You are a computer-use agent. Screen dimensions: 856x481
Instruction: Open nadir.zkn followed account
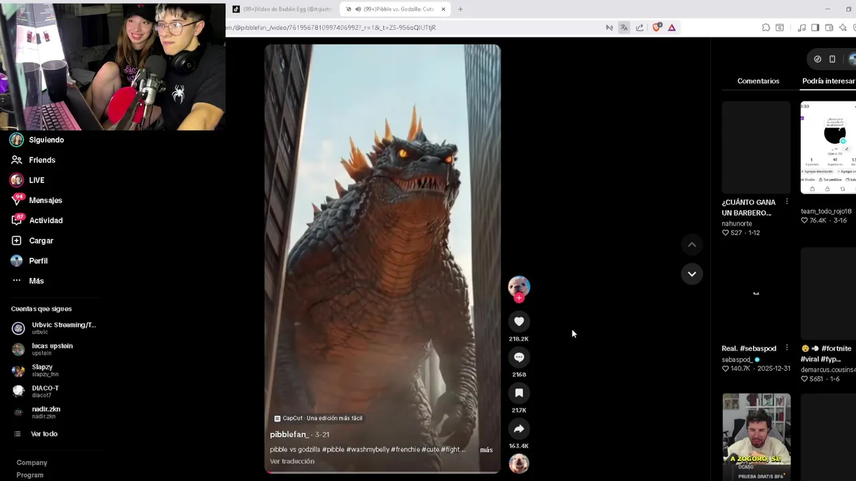point(37,412)
